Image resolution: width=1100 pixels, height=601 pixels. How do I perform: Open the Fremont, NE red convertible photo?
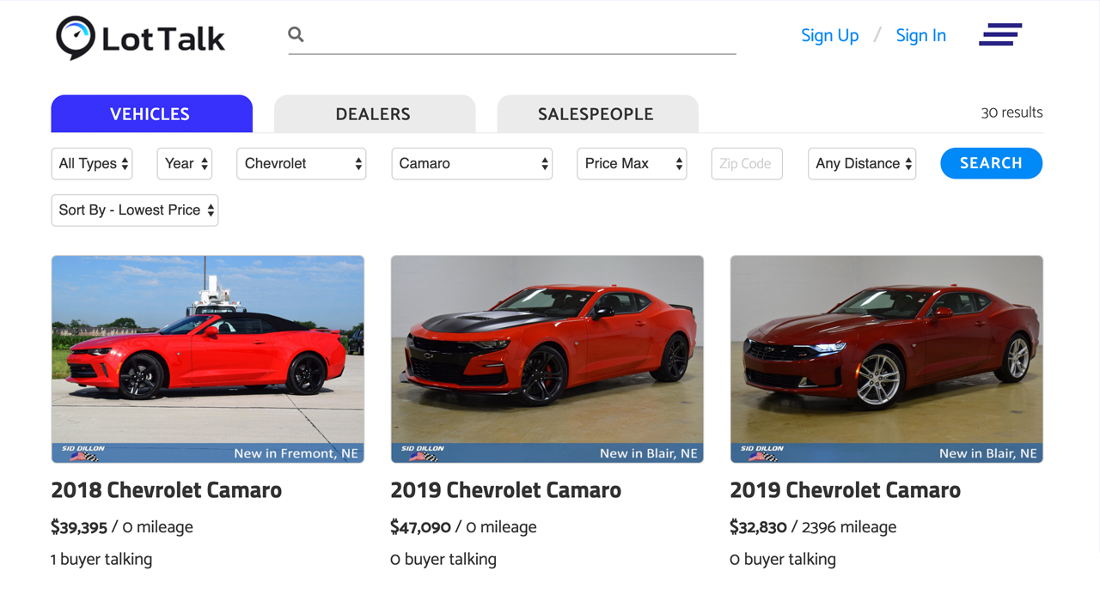tap(208, 359)
